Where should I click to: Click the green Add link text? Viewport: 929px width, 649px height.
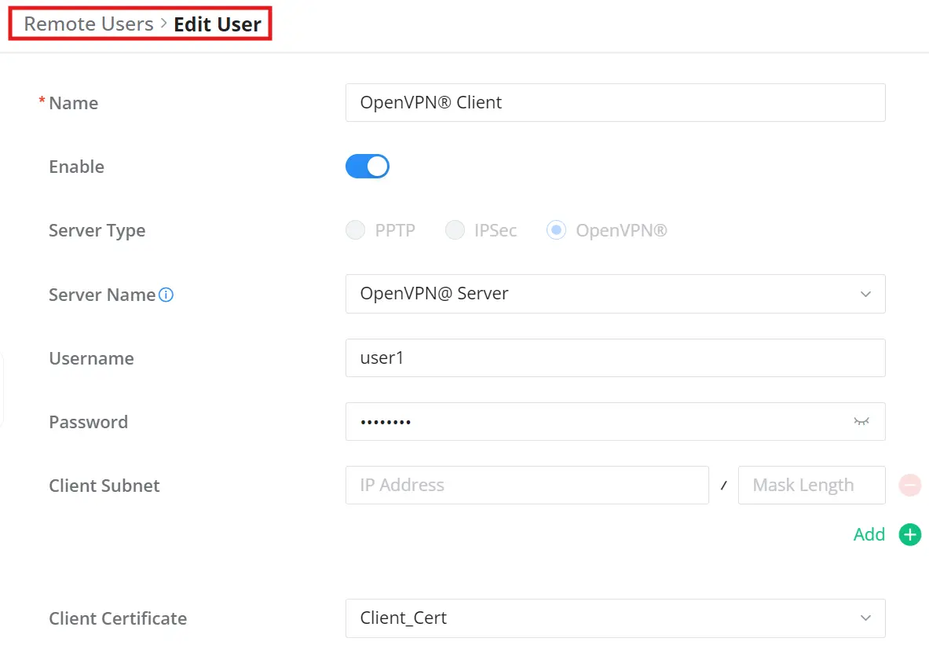click(x=869, y=534)
